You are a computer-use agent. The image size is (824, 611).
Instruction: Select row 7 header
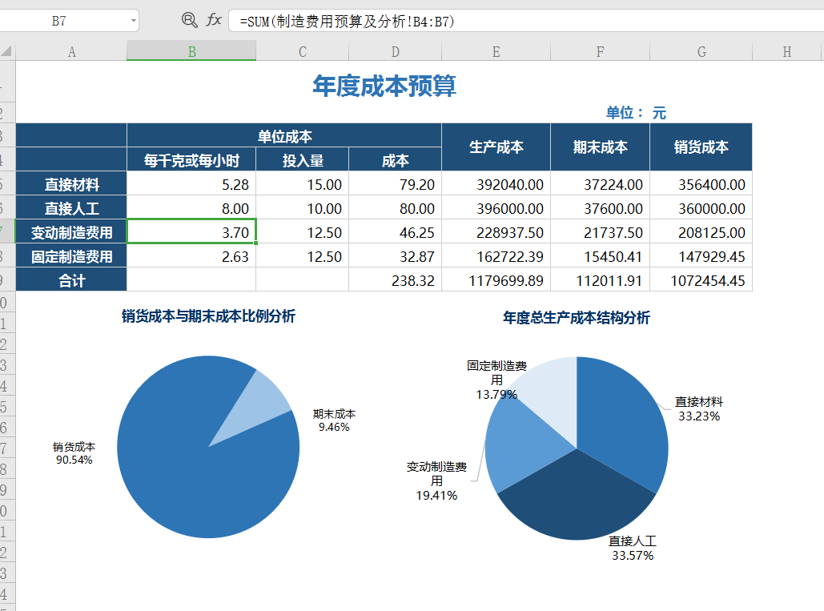6,231
